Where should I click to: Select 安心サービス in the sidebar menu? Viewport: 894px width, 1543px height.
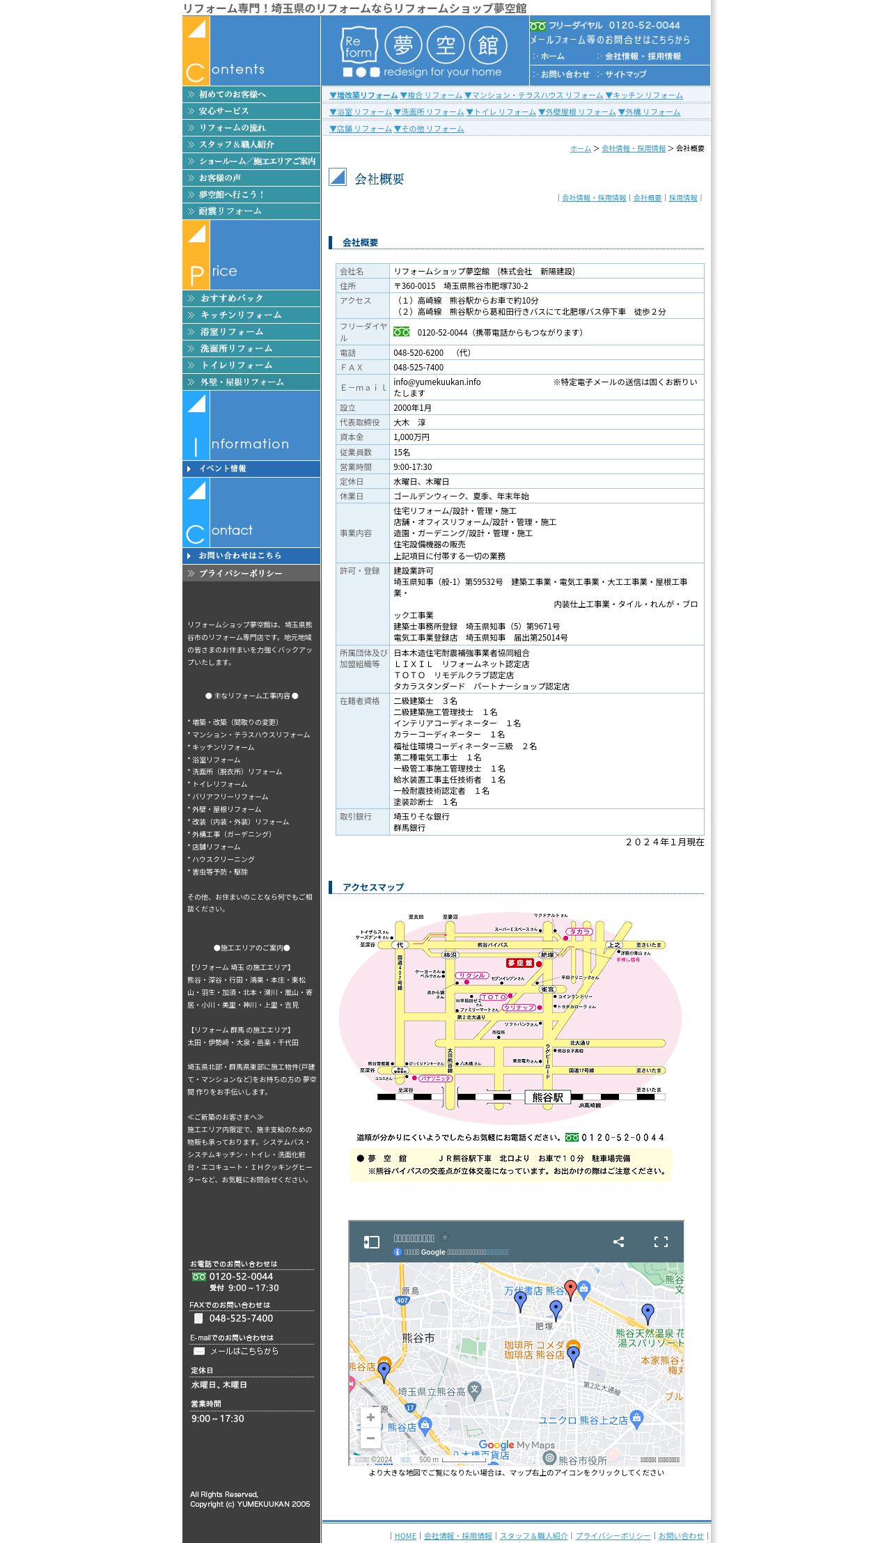[x=251, y=111]
